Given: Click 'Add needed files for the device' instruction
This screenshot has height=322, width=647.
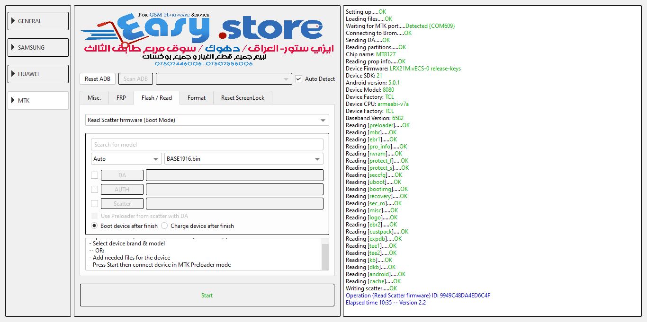Looking at the screenshot, I should tap(130, 258).
